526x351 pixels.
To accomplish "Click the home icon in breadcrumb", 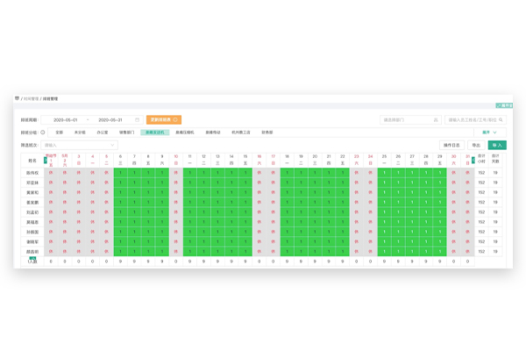I will 17,99.
